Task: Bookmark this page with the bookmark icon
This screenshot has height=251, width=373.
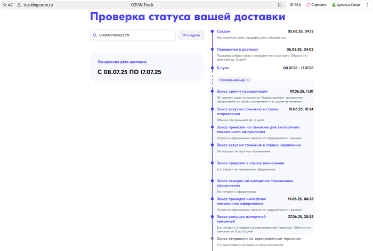Action: pos(280,5)
